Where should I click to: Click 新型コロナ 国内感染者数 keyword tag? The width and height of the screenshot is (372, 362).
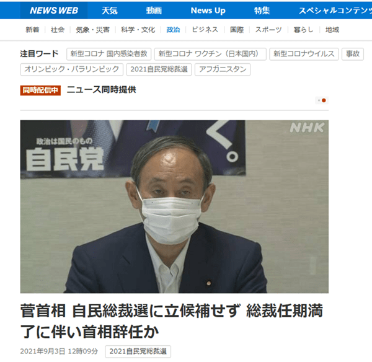(109, 54)
